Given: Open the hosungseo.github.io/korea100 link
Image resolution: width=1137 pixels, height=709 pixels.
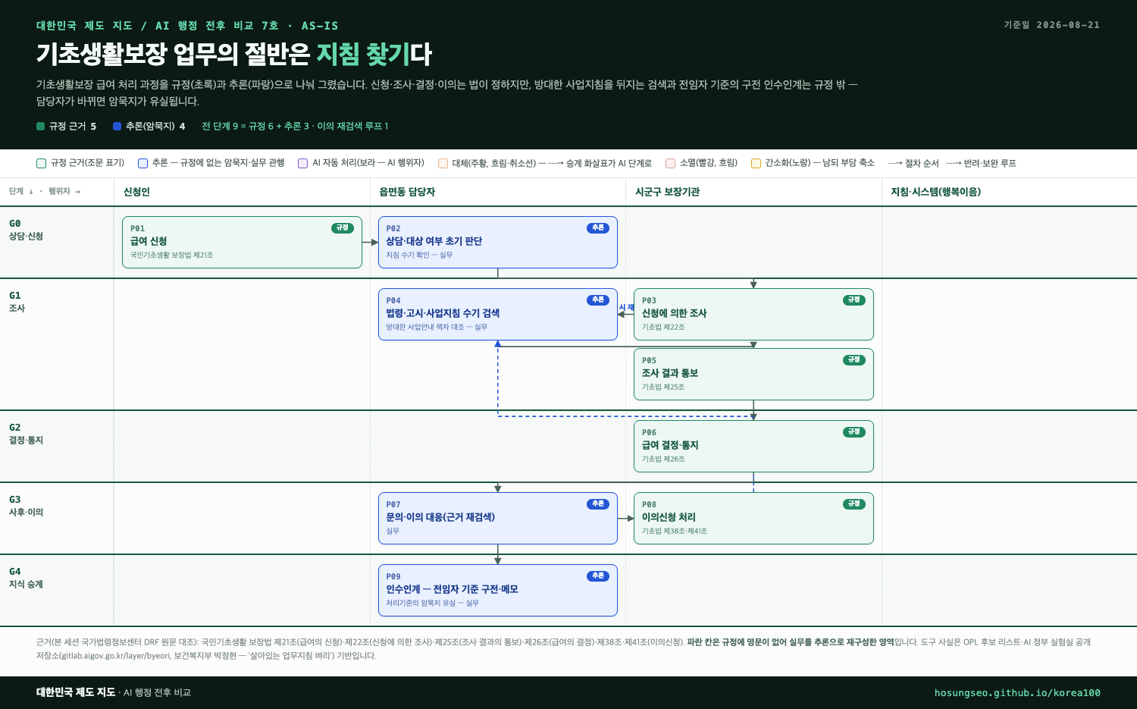Looking at the screenshot, I should point(1017,692).
